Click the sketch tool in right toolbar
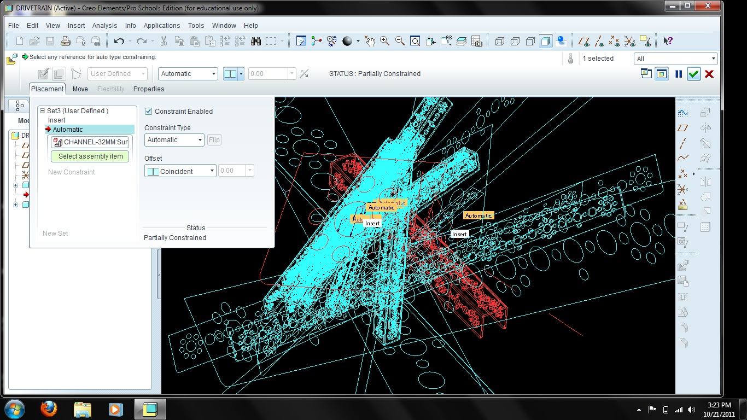This screenshot has width=747, height=420. tap(682, 112)
